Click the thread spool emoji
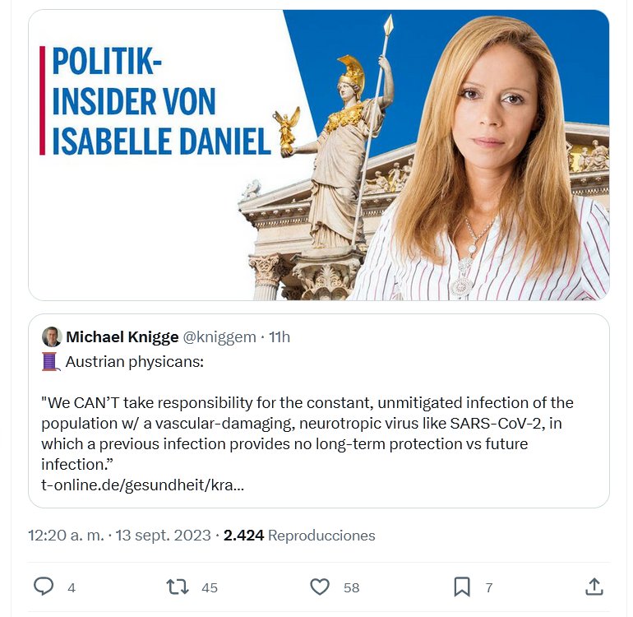The image size is (633, 617). pyautogui.click(x=51, y=360)
